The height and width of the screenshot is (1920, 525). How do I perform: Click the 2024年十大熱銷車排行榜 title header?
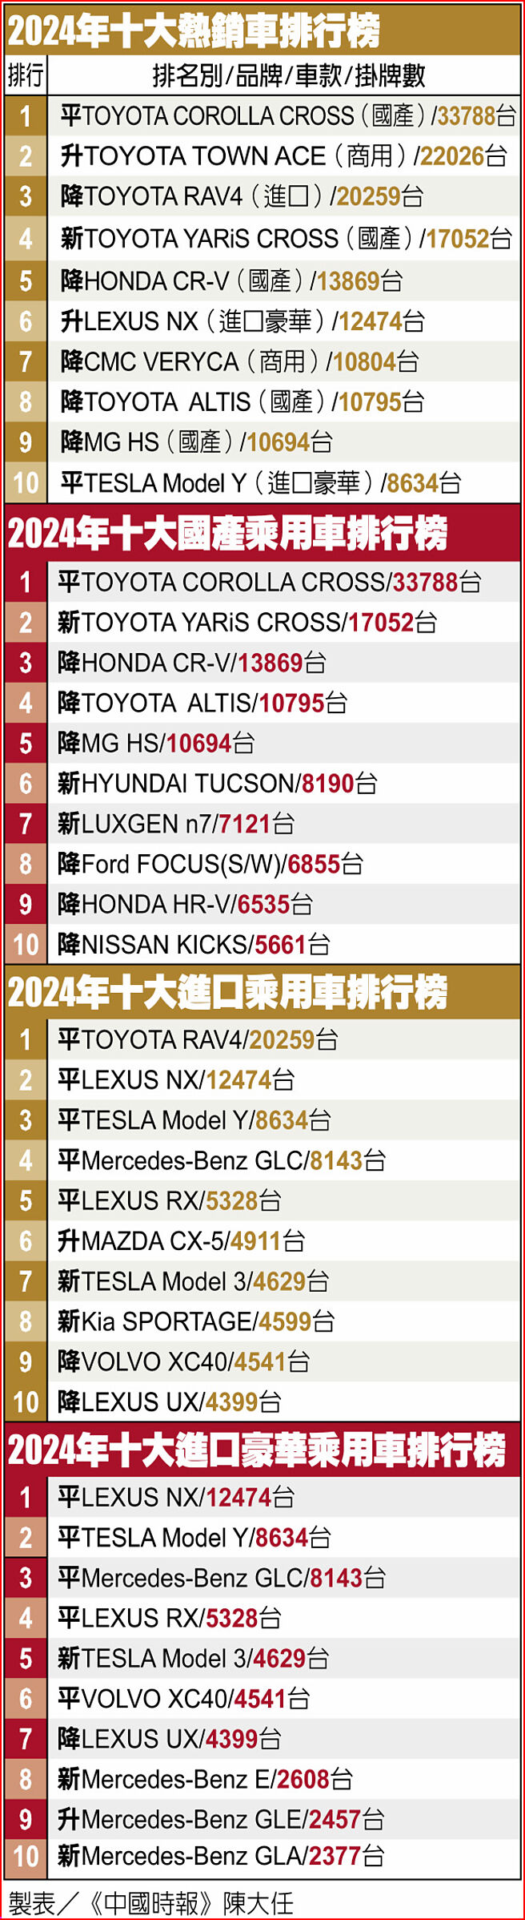[194, 30]
